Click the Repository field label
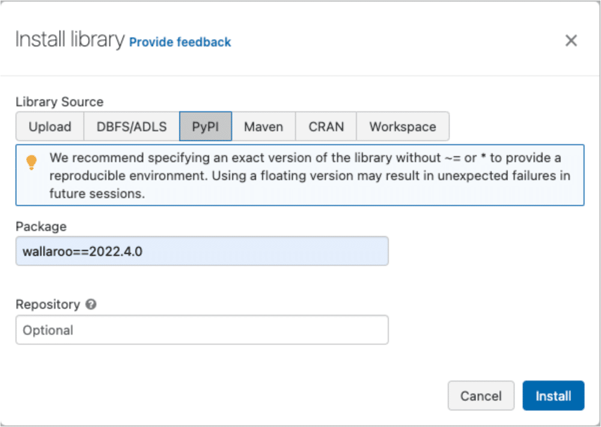 point(49,304)
